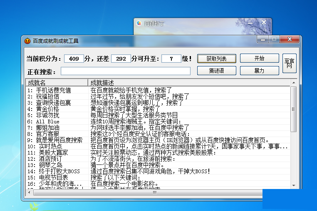Click the current score field showing 409
The width and height of the screenshot is (317, 211).
[x=74, y=59]
